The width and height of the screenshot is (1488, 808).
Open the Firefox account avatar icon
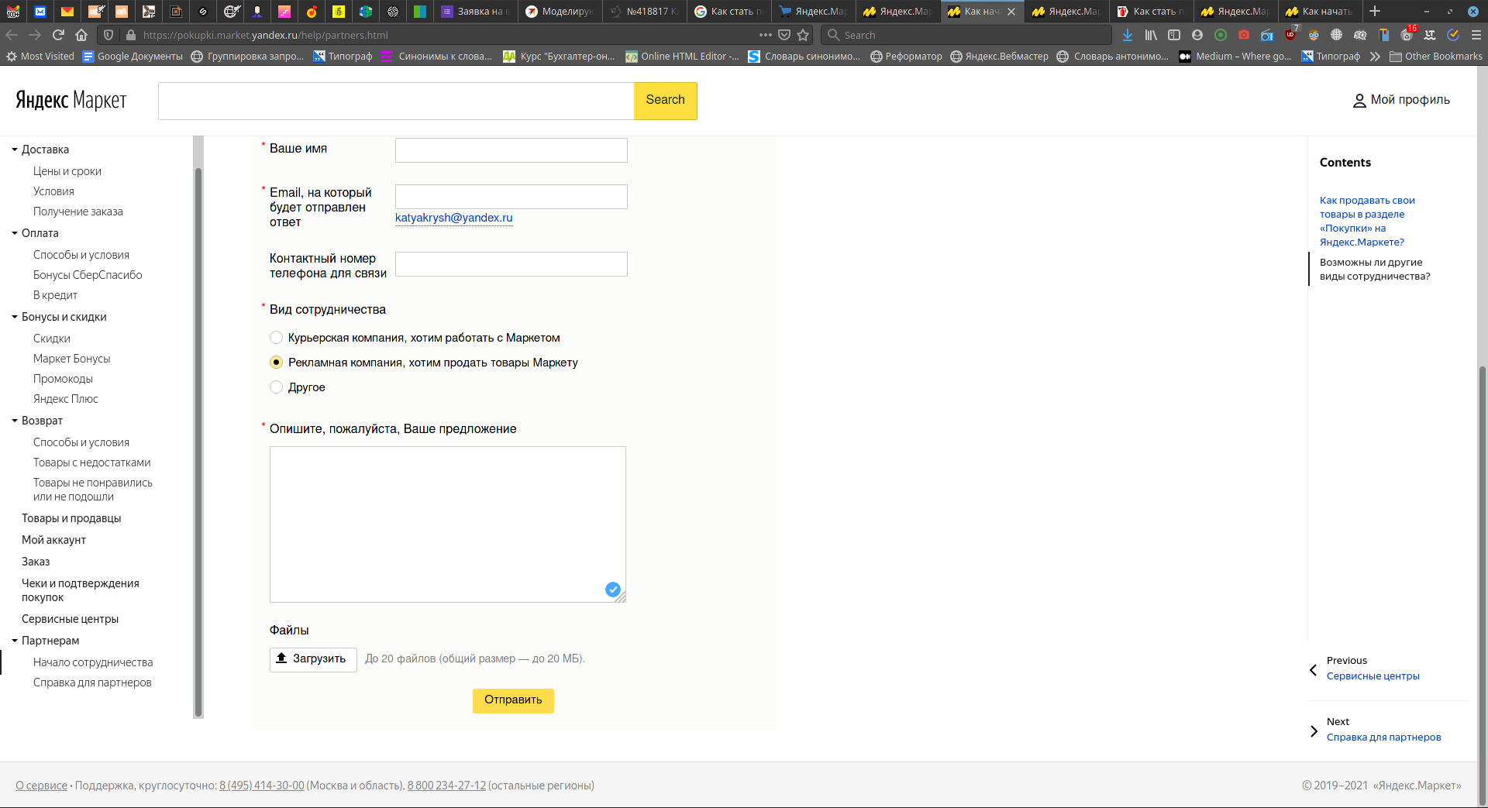(1197, 35)
